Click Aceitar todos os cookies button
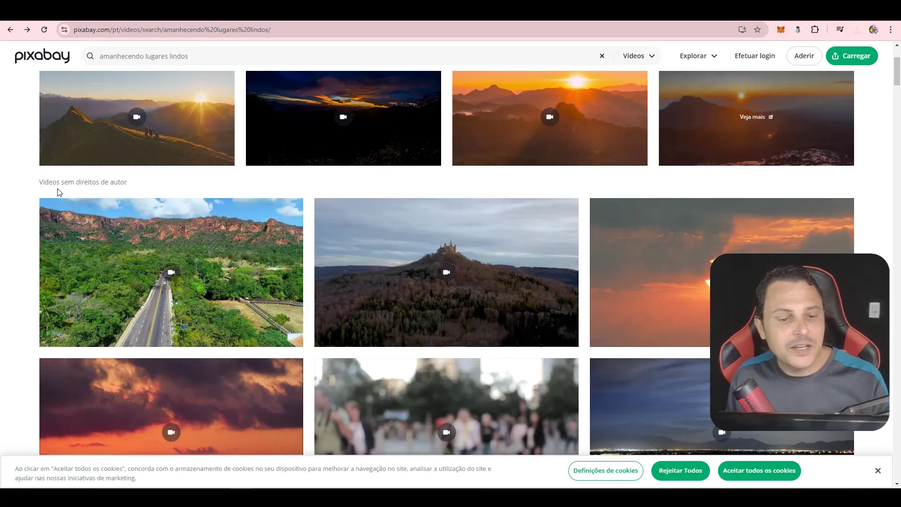Screen dimensions: 901x507 (759, 471)
